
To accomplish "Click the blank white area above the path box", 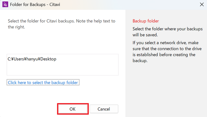I will pyautogui.click(x=63, y=42).
